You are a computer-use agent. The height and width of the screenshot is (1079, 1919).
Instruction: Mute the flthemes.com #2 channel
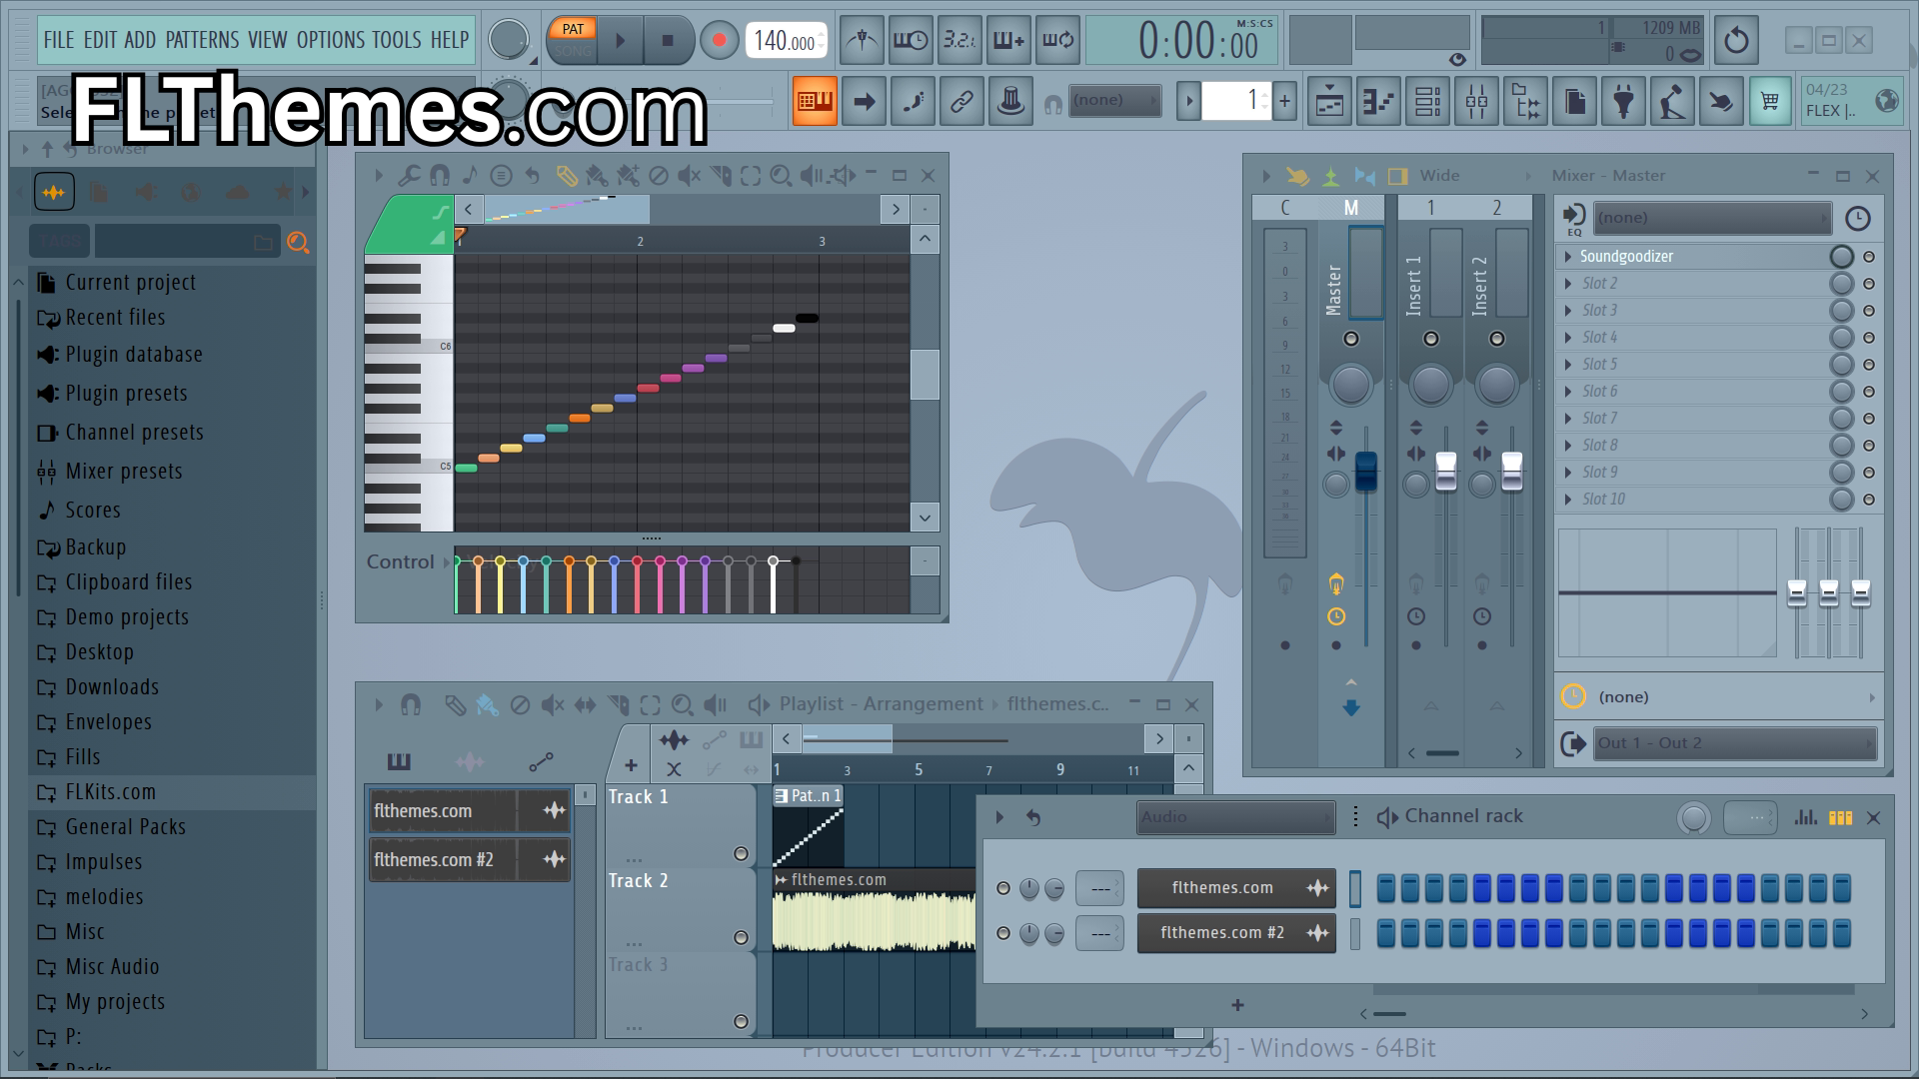point(1003,933)
